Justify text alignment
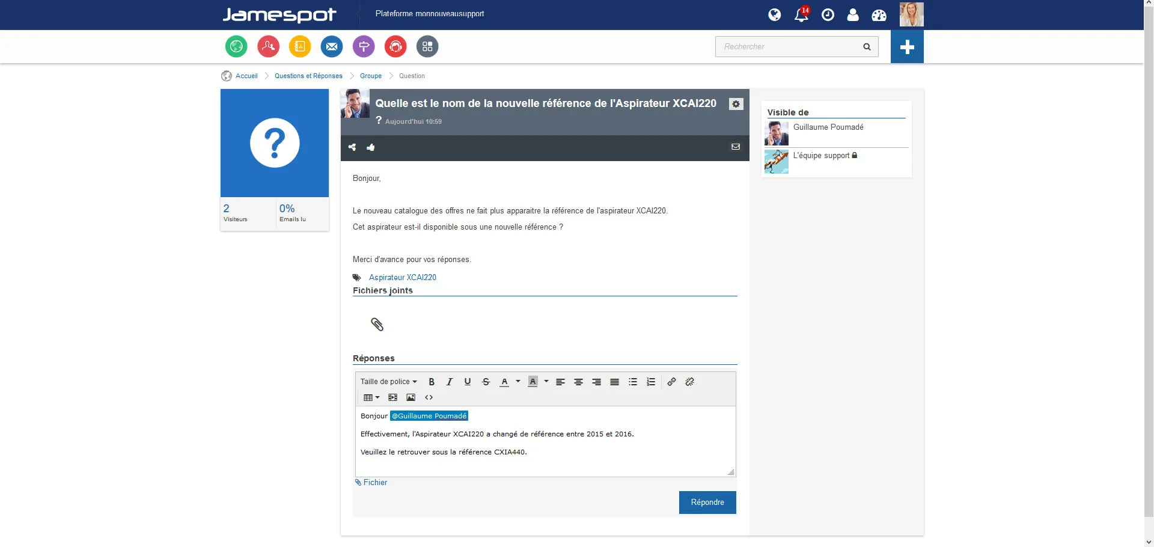Screen dimensions: 1154x547 click(614, 382)
